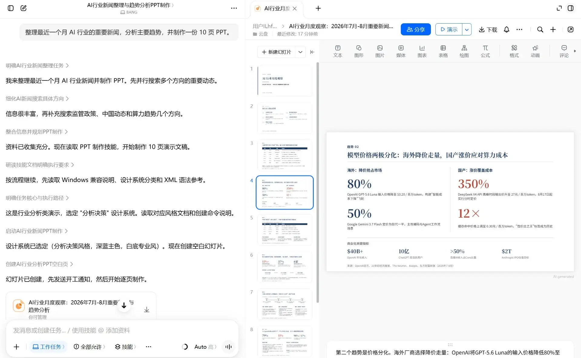
Task: Toggle the left sidebar panel icon
Action: pyautogui.click(x=11, y=8)
